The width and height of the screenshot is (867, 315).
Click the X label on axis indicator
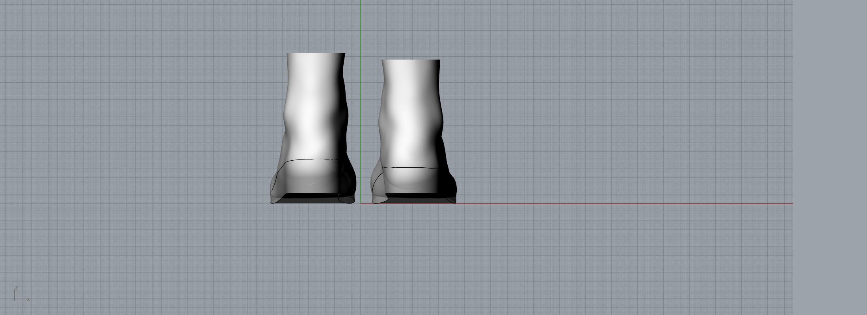click(28, 300)
